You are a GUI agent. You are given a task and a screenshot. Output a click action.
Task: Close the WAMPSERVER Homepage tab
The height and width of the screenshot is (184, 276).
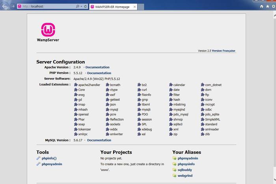click(x=135, y=7)
